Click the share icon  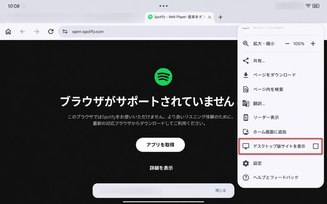tap(246, 61)
